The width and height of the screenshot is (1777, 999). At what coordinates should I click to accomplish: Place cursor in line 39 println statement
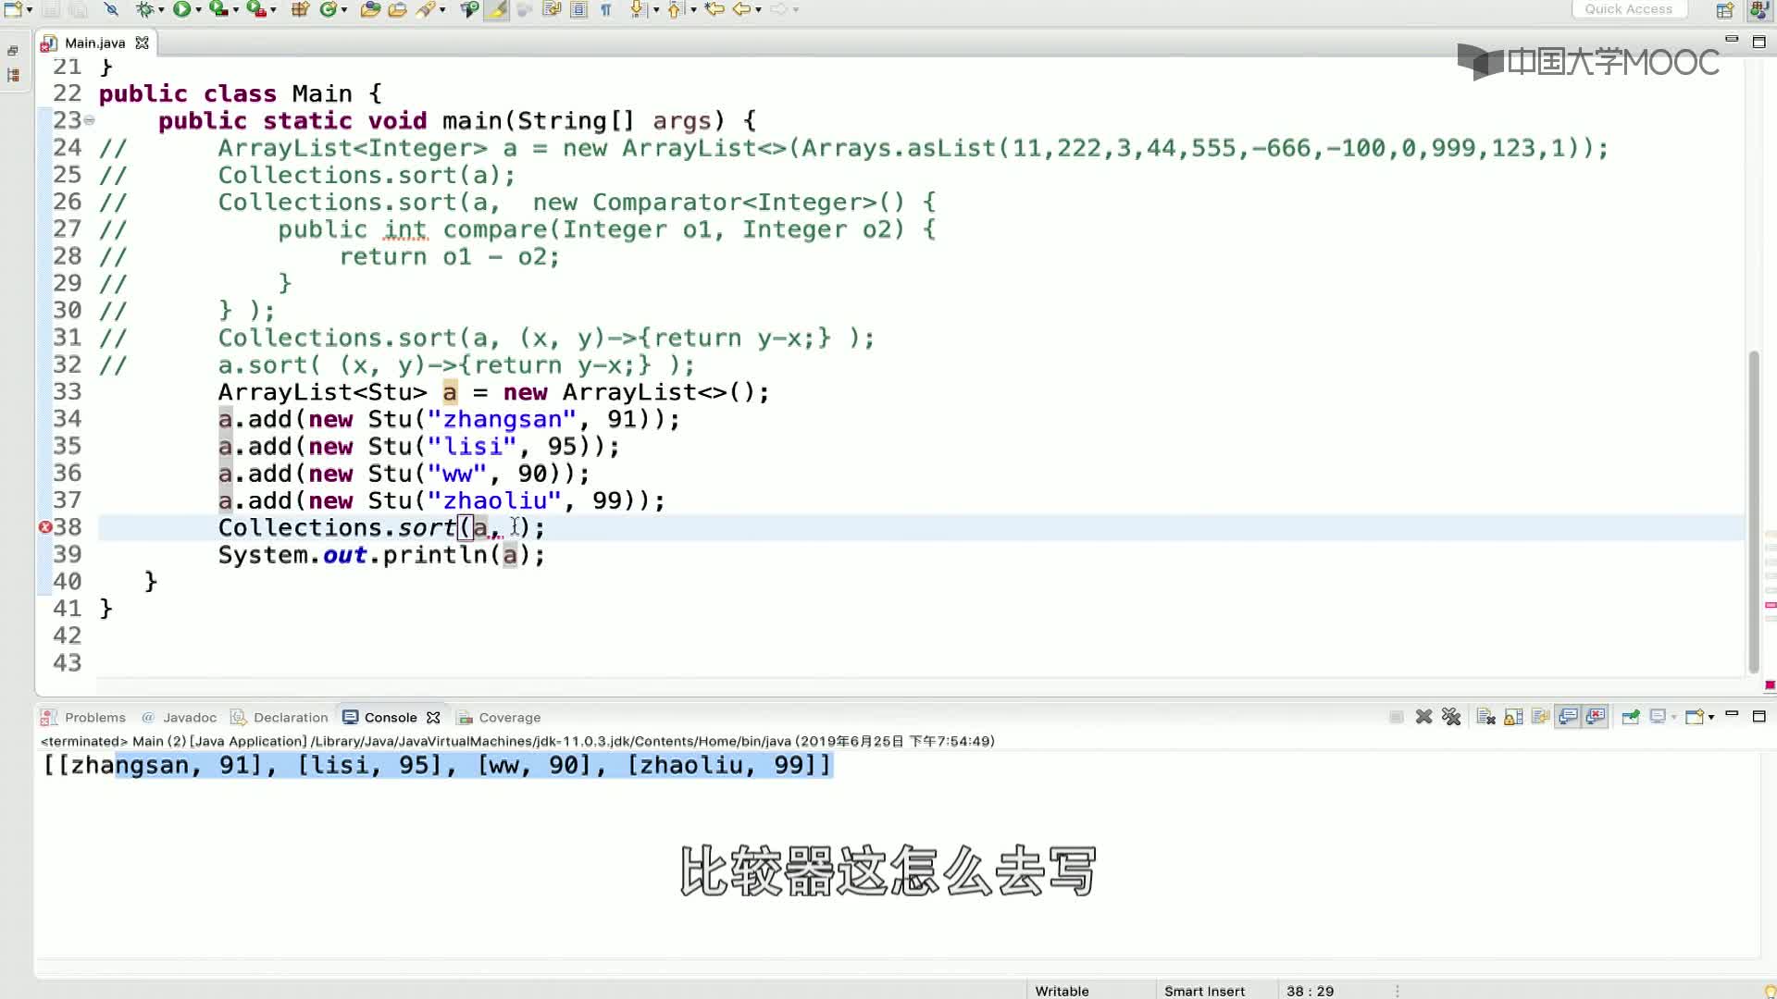381,555
